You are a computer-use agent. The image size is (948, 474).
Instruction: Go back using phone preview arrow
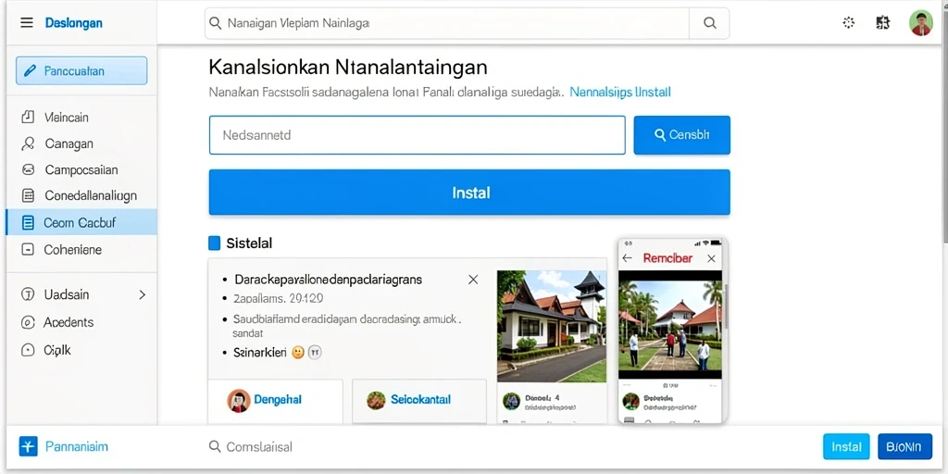628,259
